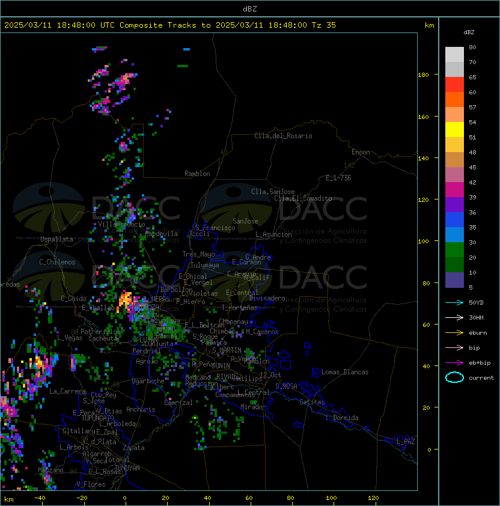Click the 'L_Dormida' map label
Viewport: 500px width, 506px height.
tap(342, 418)
